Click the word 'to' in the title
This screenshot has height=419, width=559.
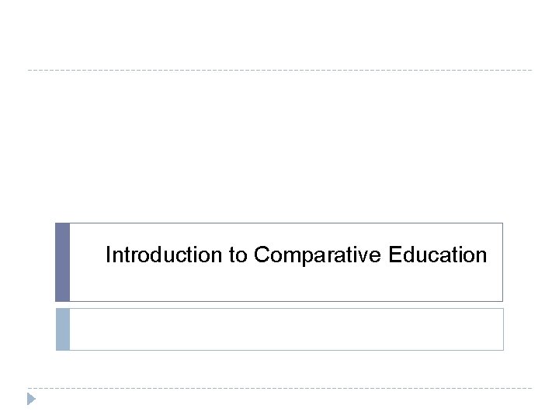click(238, 255)
